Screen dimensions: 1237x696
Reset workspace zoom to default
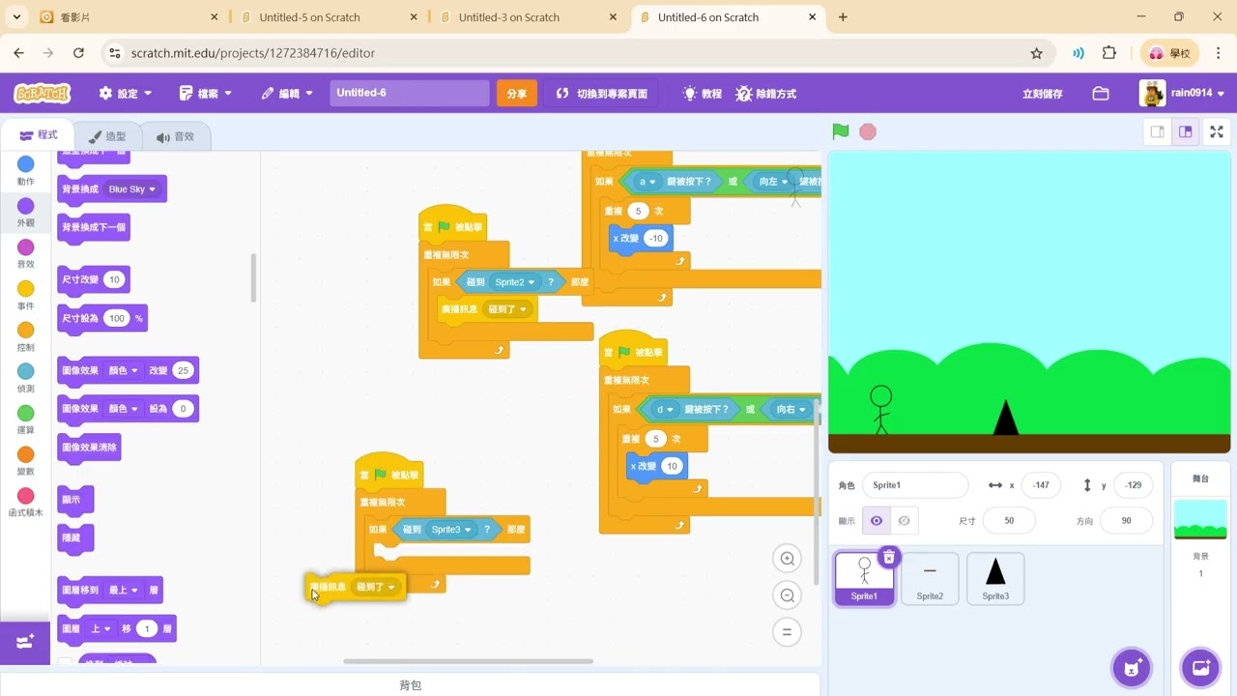(x=788, y=632)
